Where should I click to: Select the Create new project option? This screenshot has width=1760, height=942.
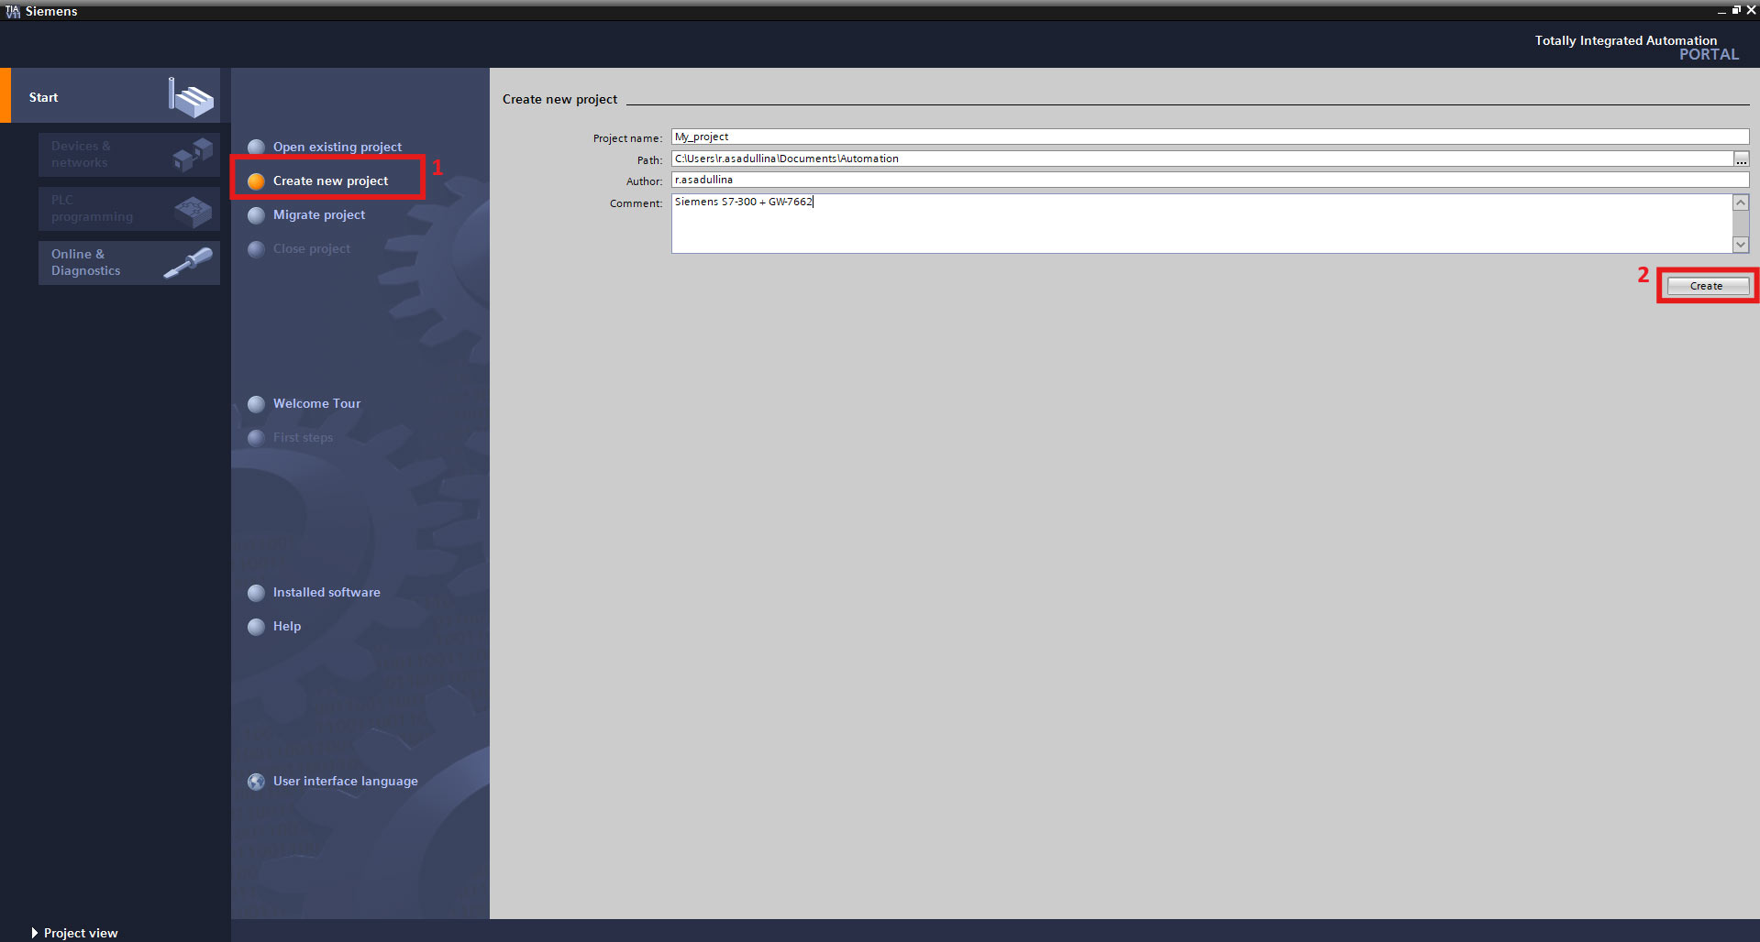[330, 181]
